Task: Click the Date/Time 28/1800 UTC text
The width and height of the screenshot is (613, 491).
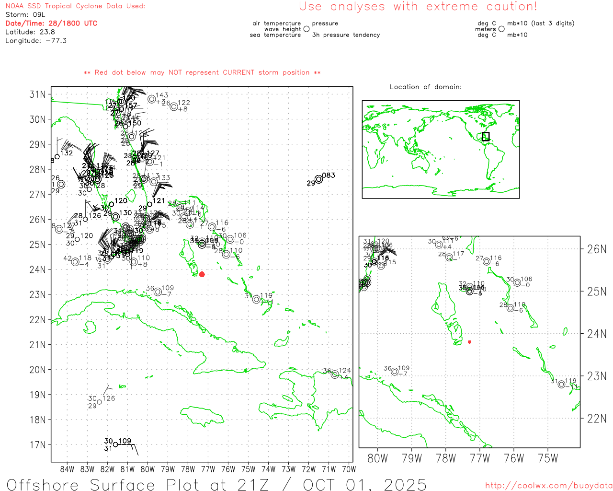Action: pyautogui.click(x=51, y=23)
